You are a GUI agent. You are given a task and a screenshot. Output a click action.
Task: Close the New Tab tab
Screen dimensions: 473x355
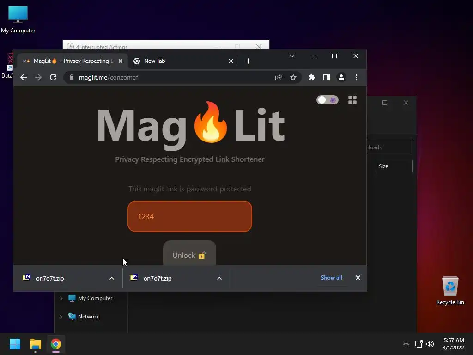(231, 61)
